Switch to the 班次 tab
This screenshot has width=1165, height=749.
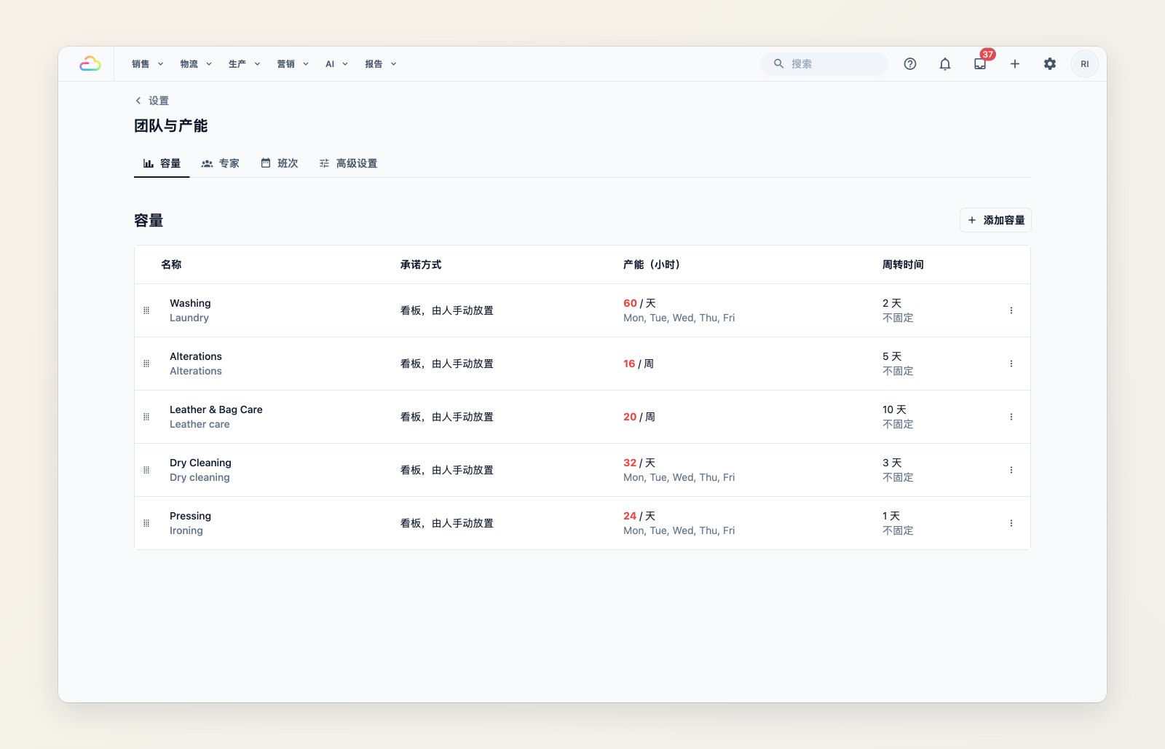(280, 163)
